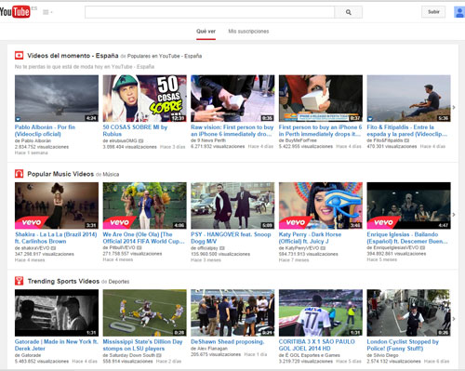Open the BuyMeForFree channel link
Screen dimensions: 465x371
[x=300, y=140]
